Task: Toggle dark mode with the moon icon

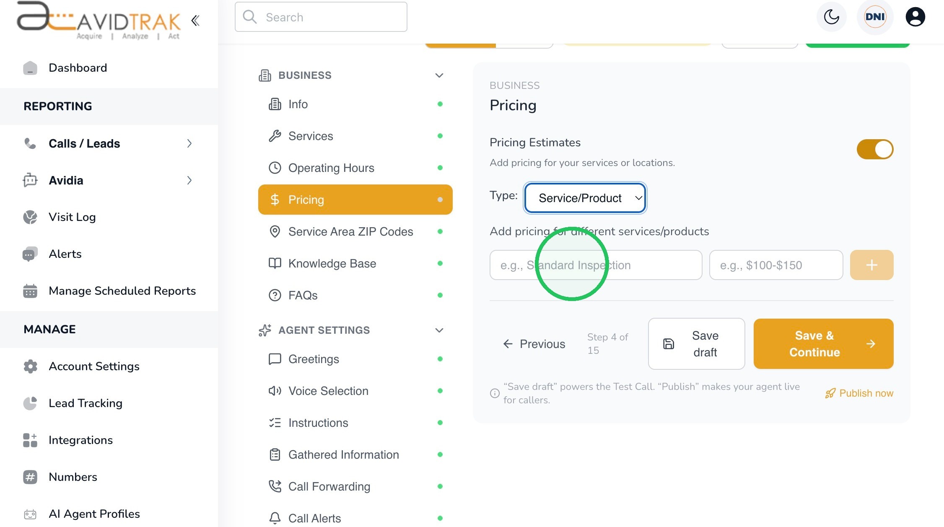Action: 831,17
